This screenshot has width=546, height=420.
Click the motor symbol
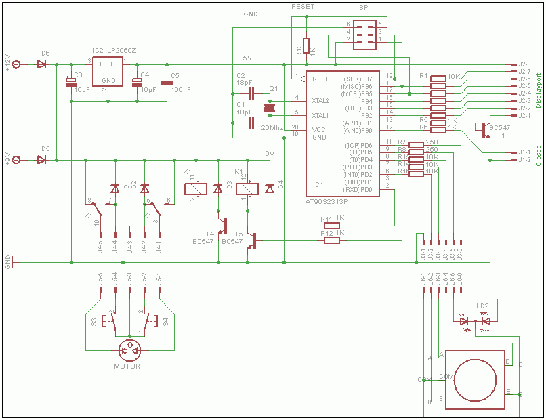click(x=130, y=350)
